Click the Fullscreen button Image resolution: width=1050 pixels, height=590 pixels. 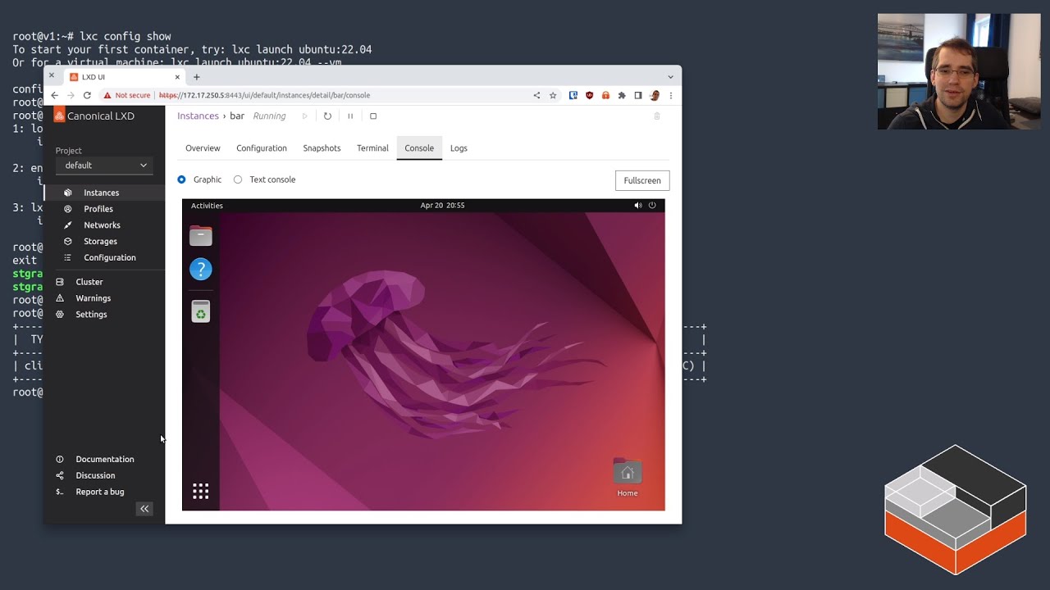pyautogui.click(x=641, y=180)
